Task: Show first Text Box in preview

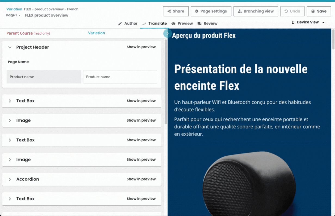Action: click(141, 101)
